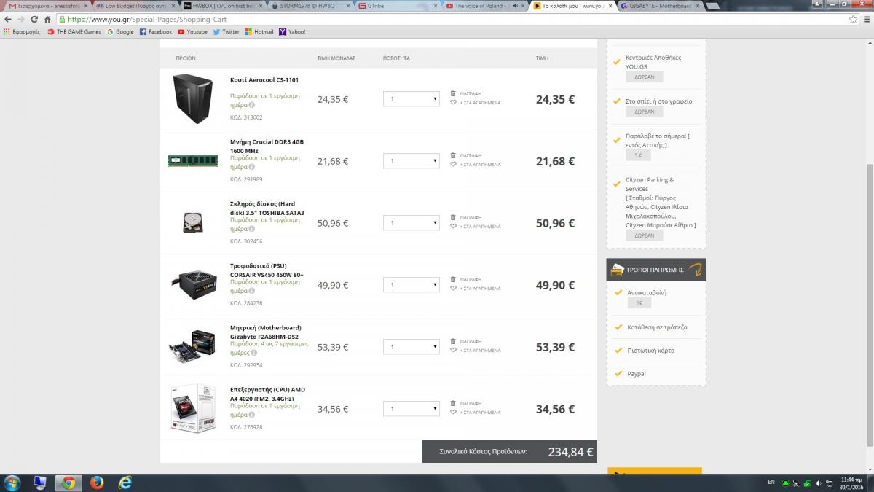Image resolution: width=874 pixels, height=492 pixels.
Task: Open the Google bookmark
Action: coord(120,32)
